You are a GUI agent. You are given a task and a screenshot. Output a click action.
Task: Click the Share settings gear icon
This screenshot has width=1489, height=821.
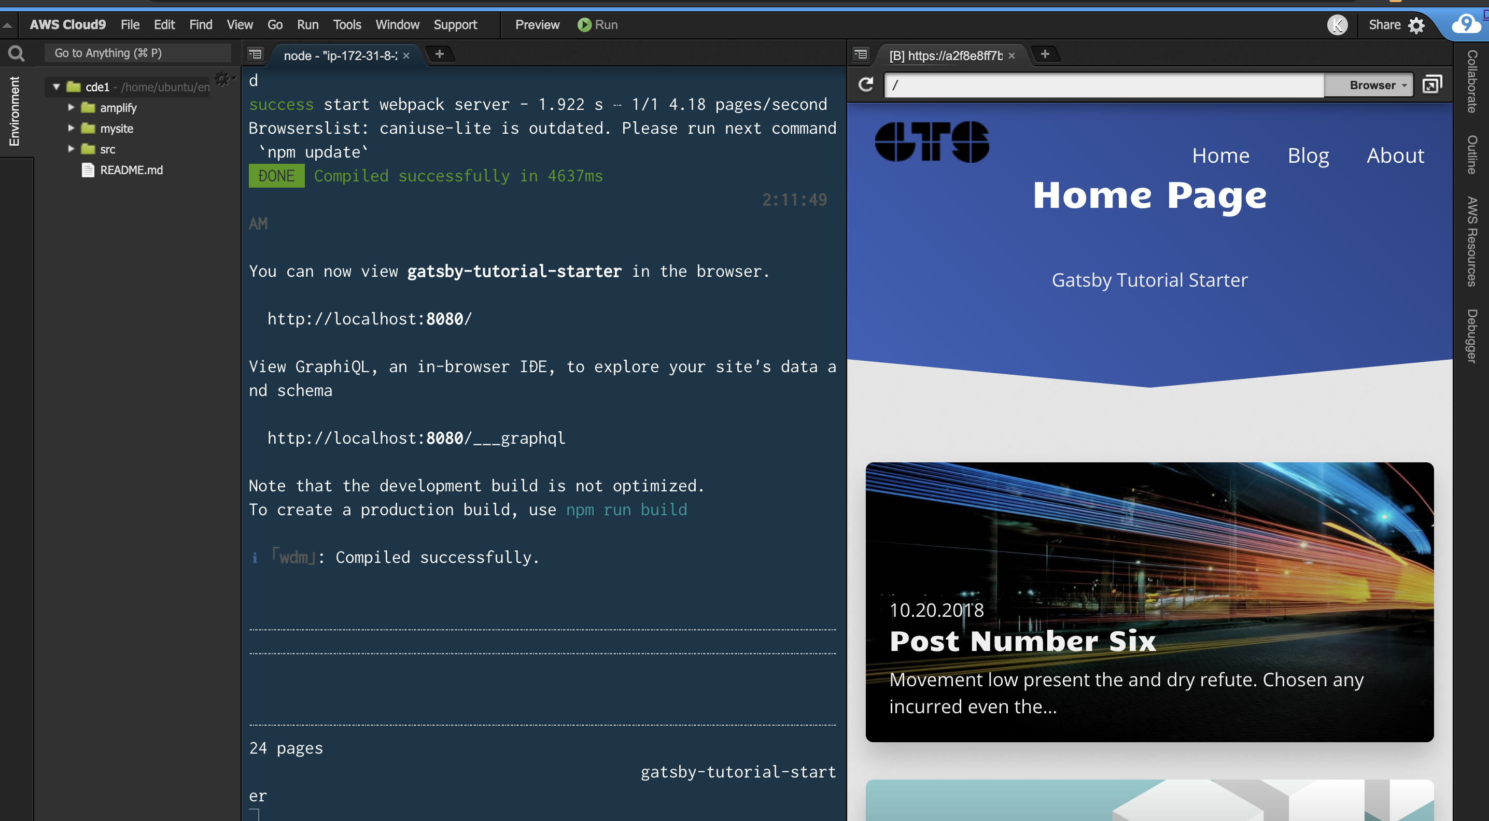(x=1415, y=23)
